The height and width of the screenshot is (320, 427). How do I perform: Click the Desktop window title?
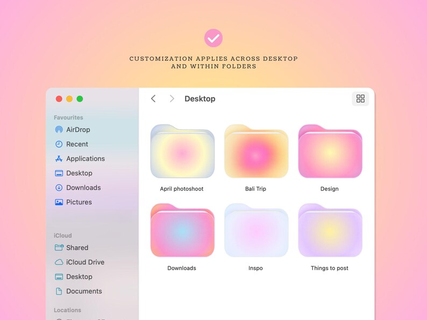(x=200, y=99)
